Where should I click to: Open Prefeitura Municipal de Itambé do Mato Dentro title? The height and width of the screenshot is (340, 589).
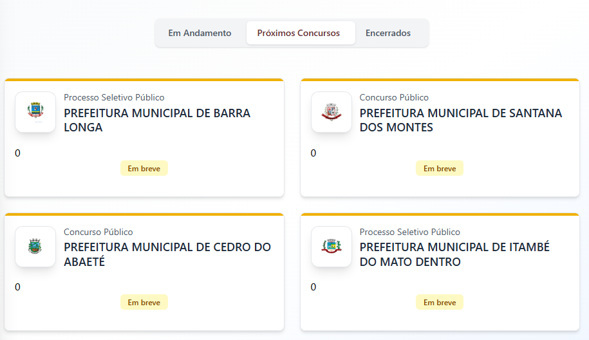[x=454, y=254]
